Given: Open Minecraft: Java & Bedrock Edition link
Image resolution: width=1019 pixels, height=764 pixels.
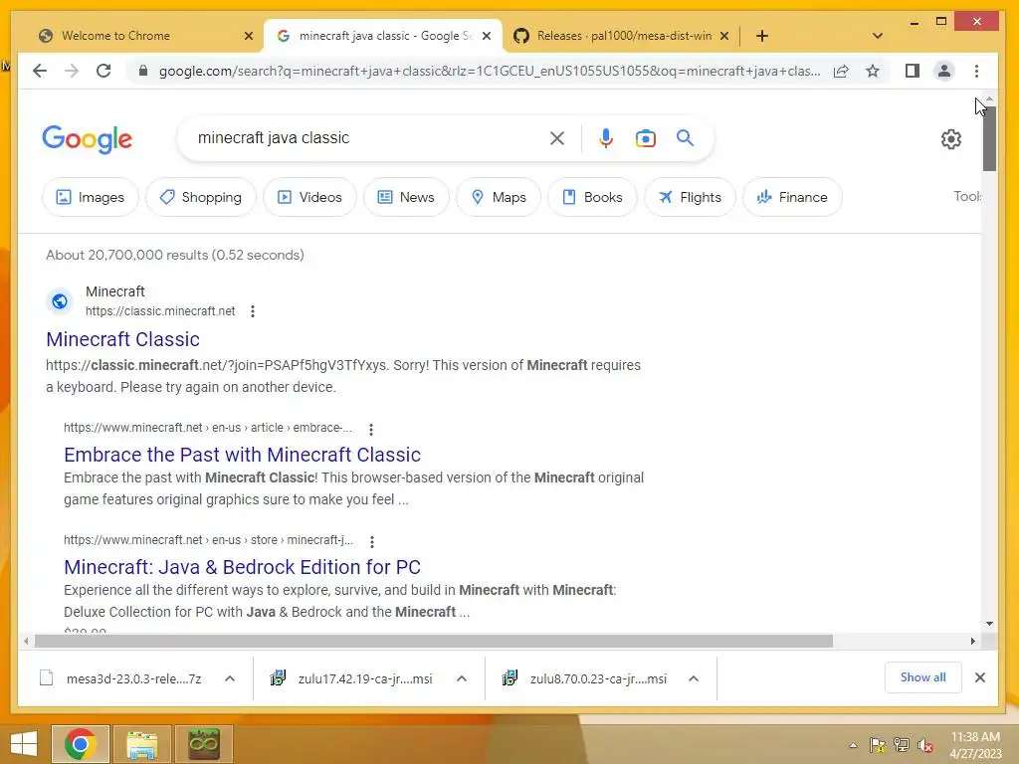Looking at the screenshot, I should (243, 567).
